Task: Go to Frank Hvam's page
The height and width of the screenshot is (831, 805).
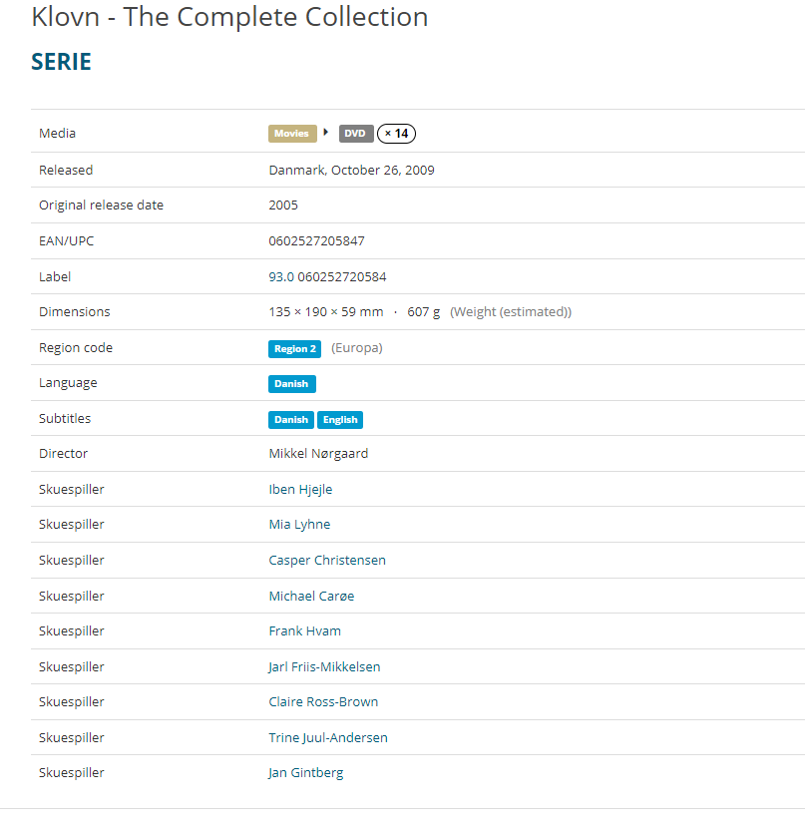Action: (304, 631)
